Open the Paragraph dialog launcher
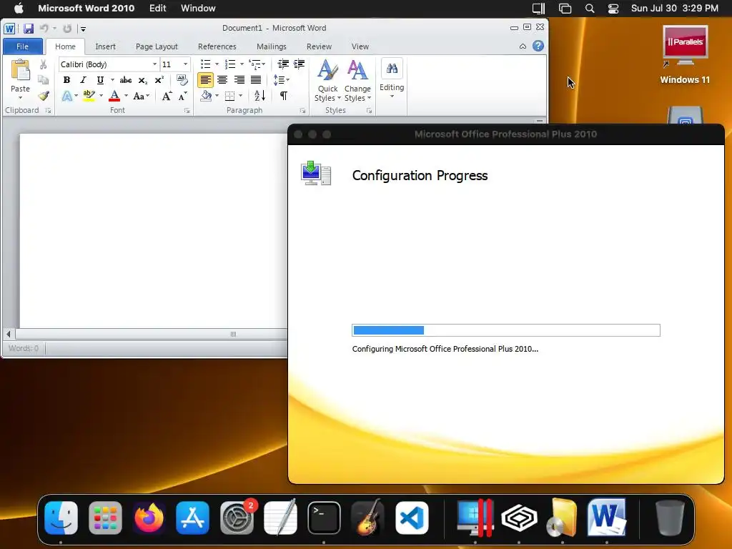This screenshot has height=549, width=732. 302,111
